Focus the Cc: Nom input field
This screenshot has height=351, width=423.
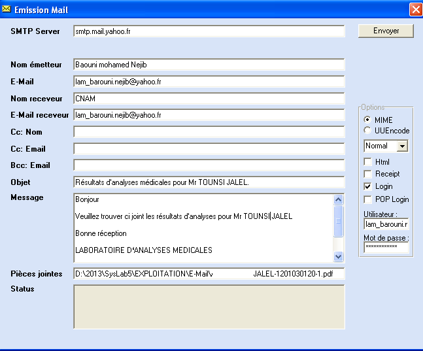(x=209, y=132)
